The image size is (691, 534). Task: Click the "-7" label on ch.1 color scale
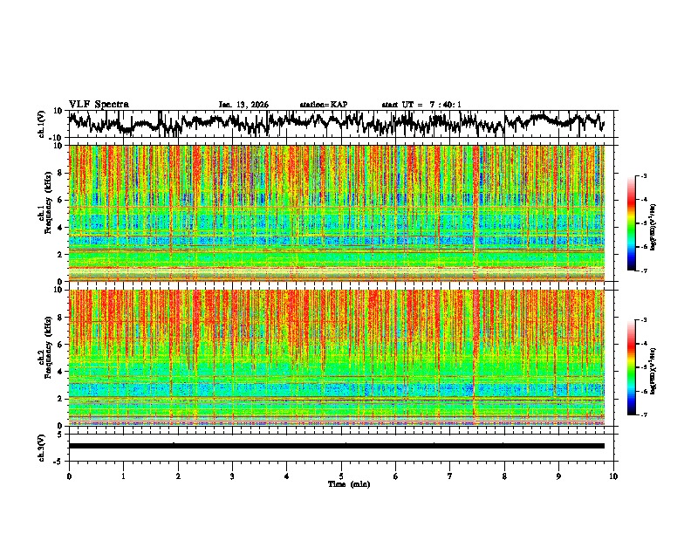point(643,270)
